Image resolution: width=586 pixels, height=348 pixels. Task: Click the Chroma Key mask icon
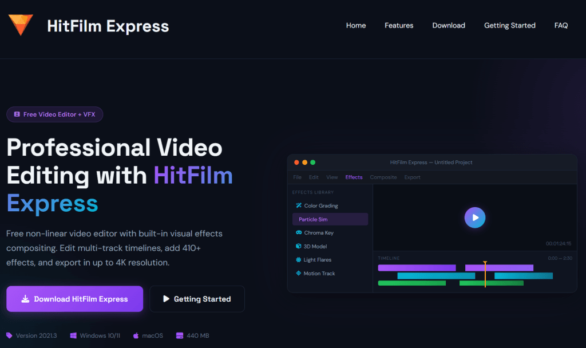tap(299, 232)
